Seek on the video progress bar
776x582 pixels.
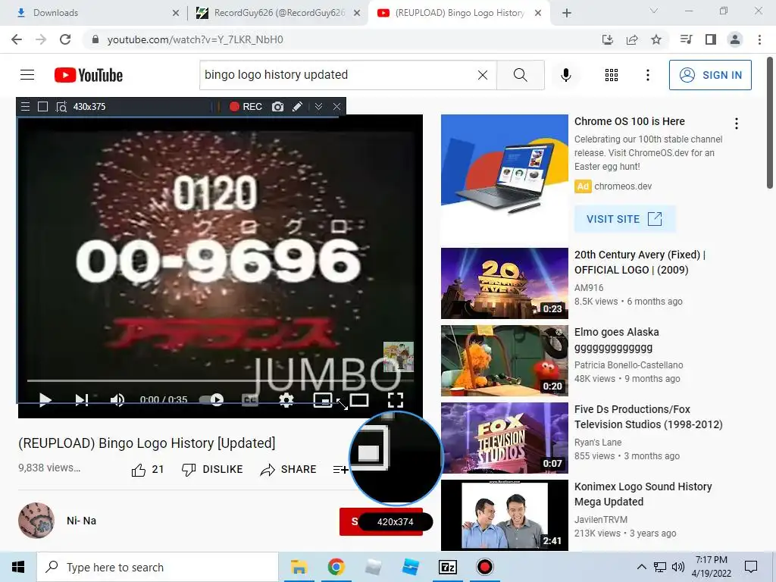coord(221,380)
